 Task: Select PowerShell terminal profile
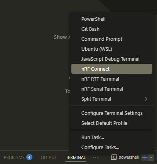pos(112,19)
